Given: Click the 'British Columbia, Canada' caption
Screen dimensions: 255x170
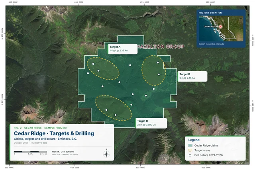Looking at the screenshot, I should pos(211,44).
